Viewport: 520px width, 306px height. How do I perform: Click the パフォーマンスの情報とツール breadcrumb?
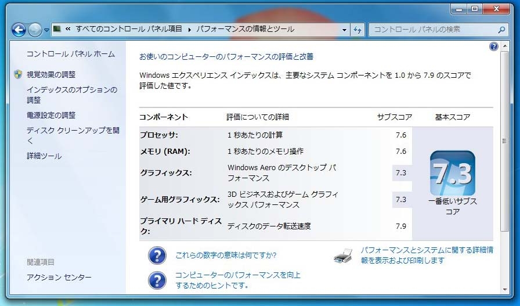(245, 29)
